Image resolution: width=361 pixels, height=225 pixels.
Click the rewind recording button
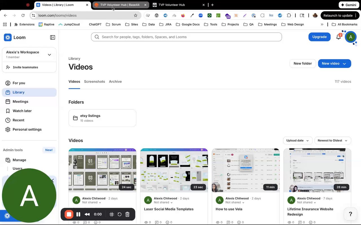87,214
